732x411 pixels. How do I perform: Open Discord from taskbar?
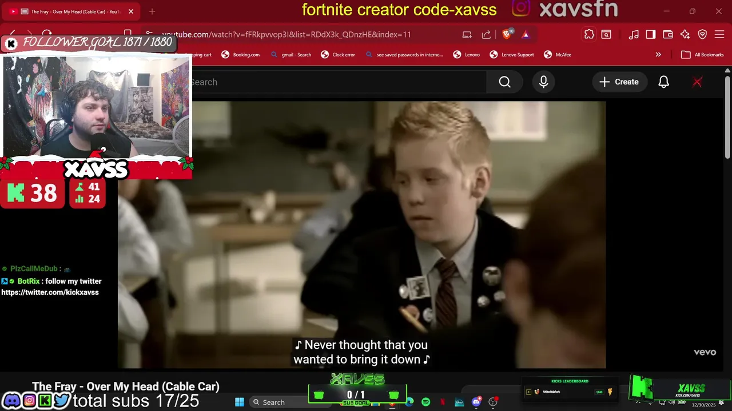[476, 402]
